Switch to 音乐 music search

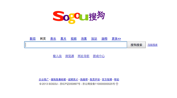click(x=53, y=39)
